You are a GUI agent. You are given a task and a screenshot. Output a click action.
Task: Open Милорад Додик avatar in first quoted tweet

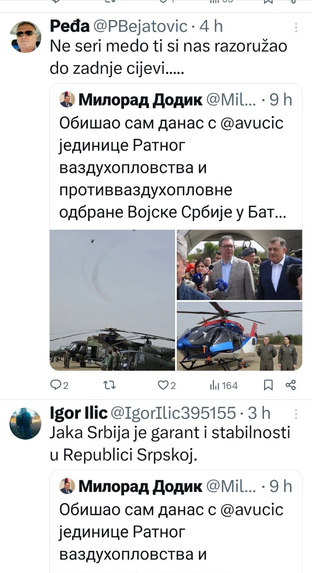pyautogui.click(x=67, y=100)
